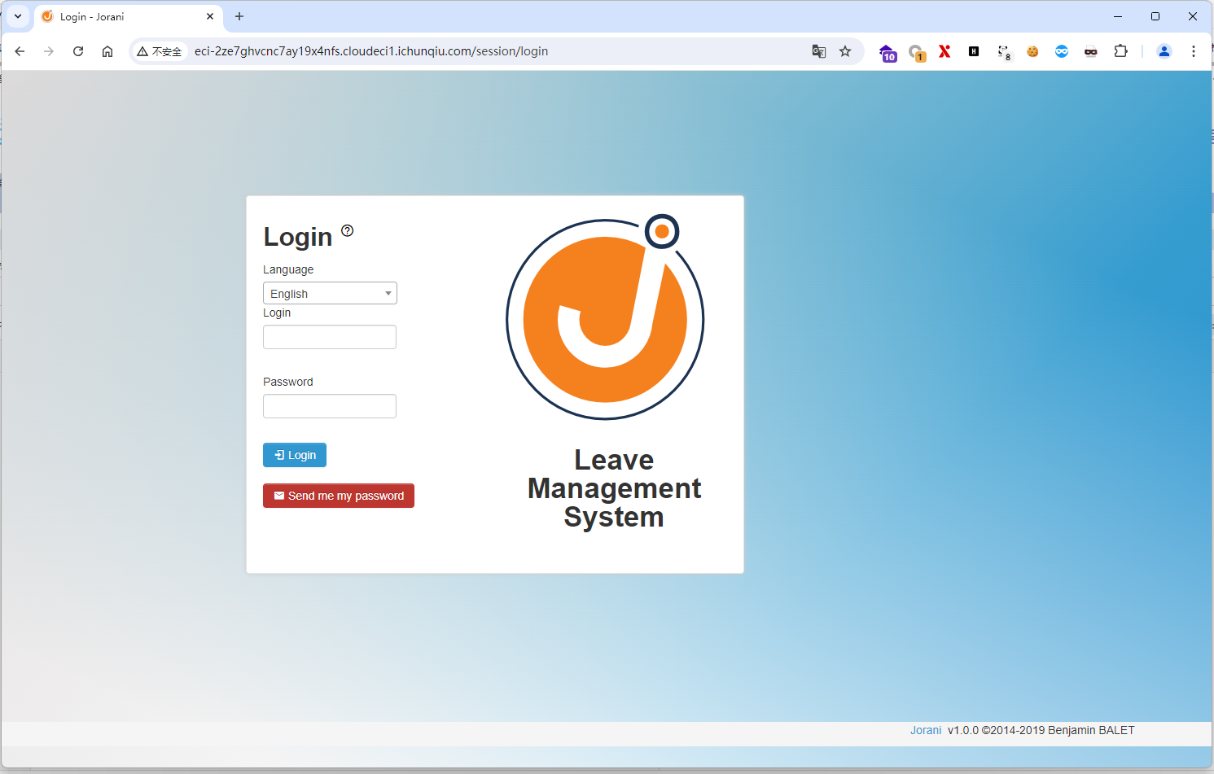Open the Jorani link in footer

coord(926,730)
